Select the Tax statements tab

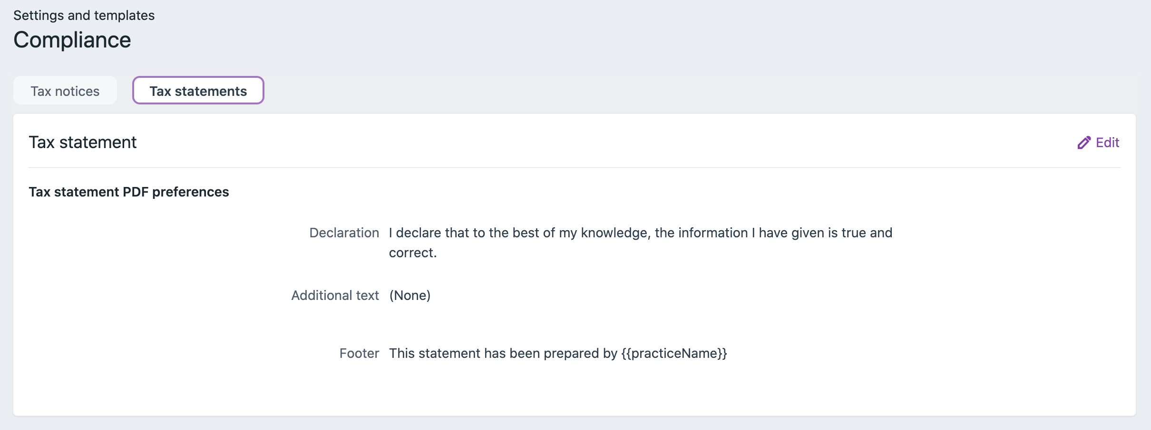pyautogui.click(x=198, y=91)
